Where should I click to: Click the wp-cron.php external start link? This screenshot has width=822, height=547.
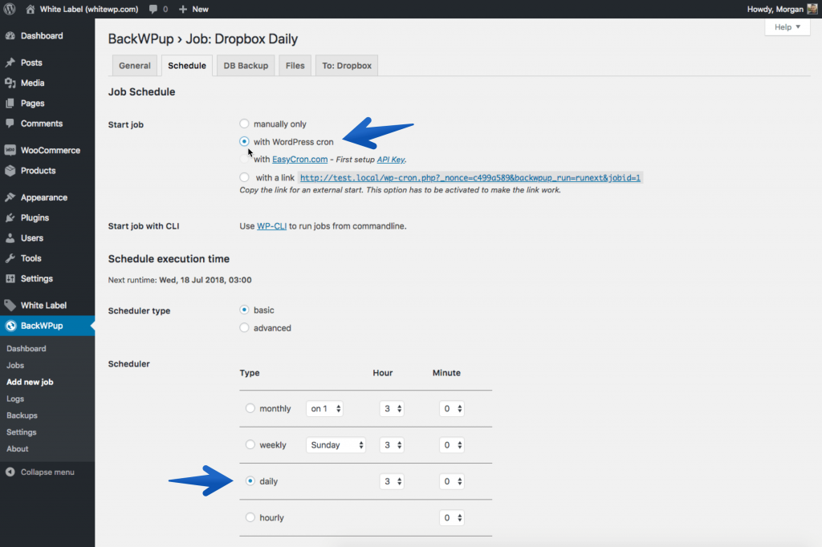pos(470,177)
